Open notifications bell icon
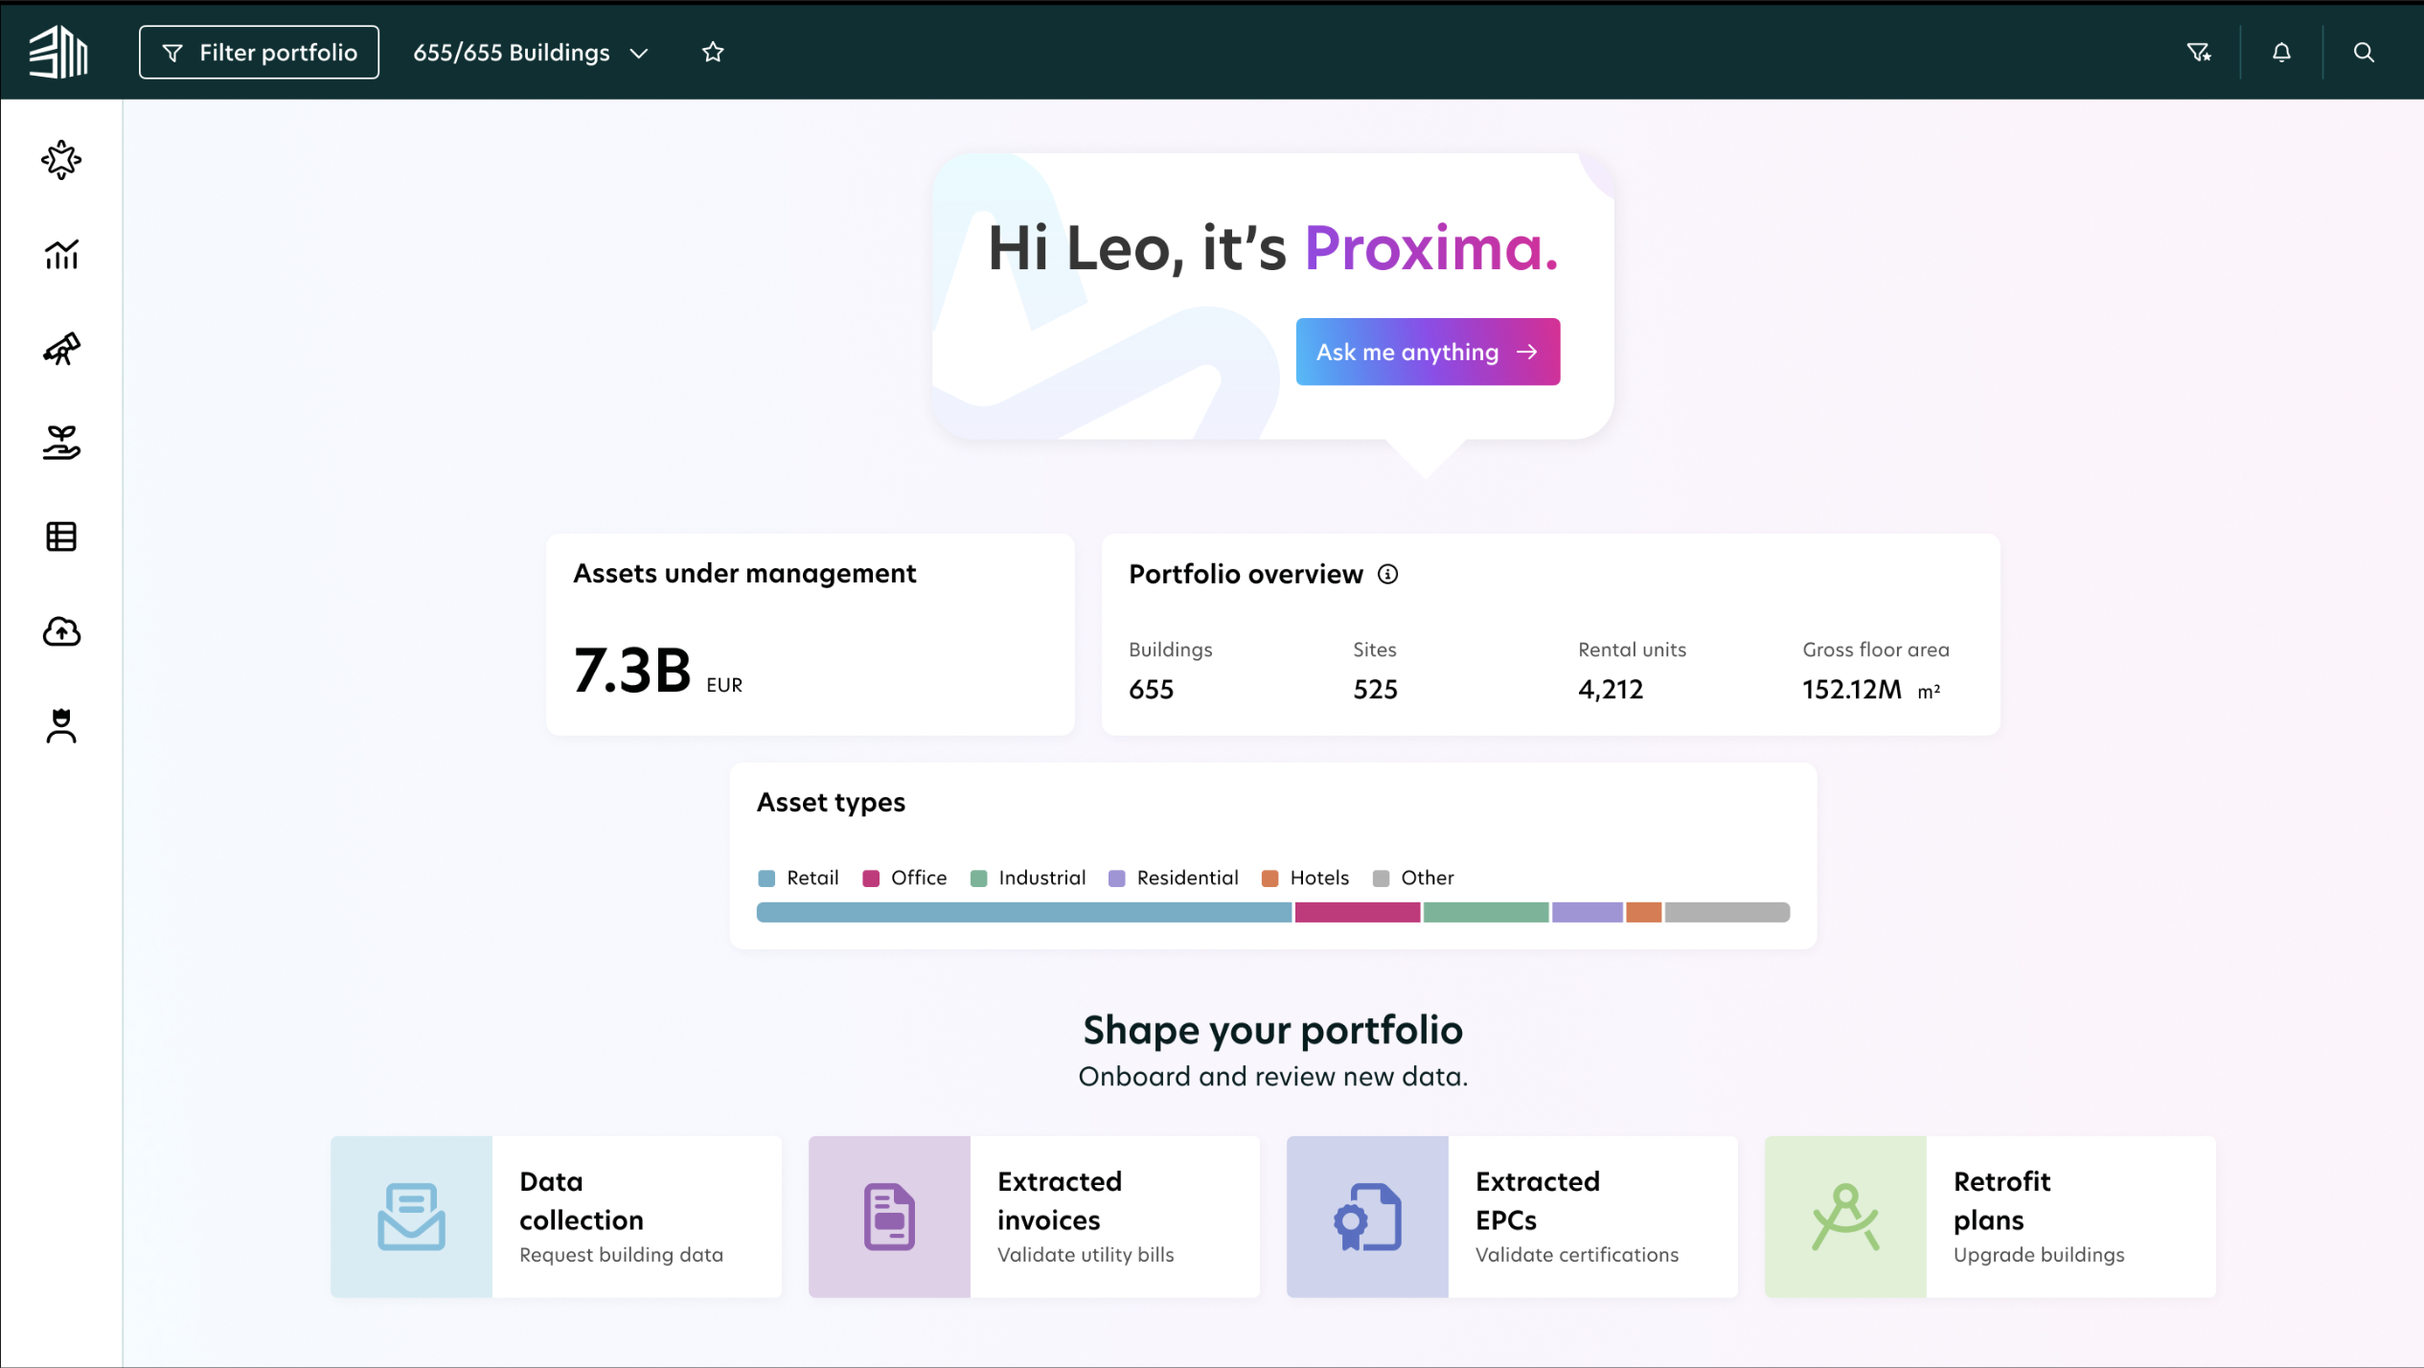 coord(2281,52)
